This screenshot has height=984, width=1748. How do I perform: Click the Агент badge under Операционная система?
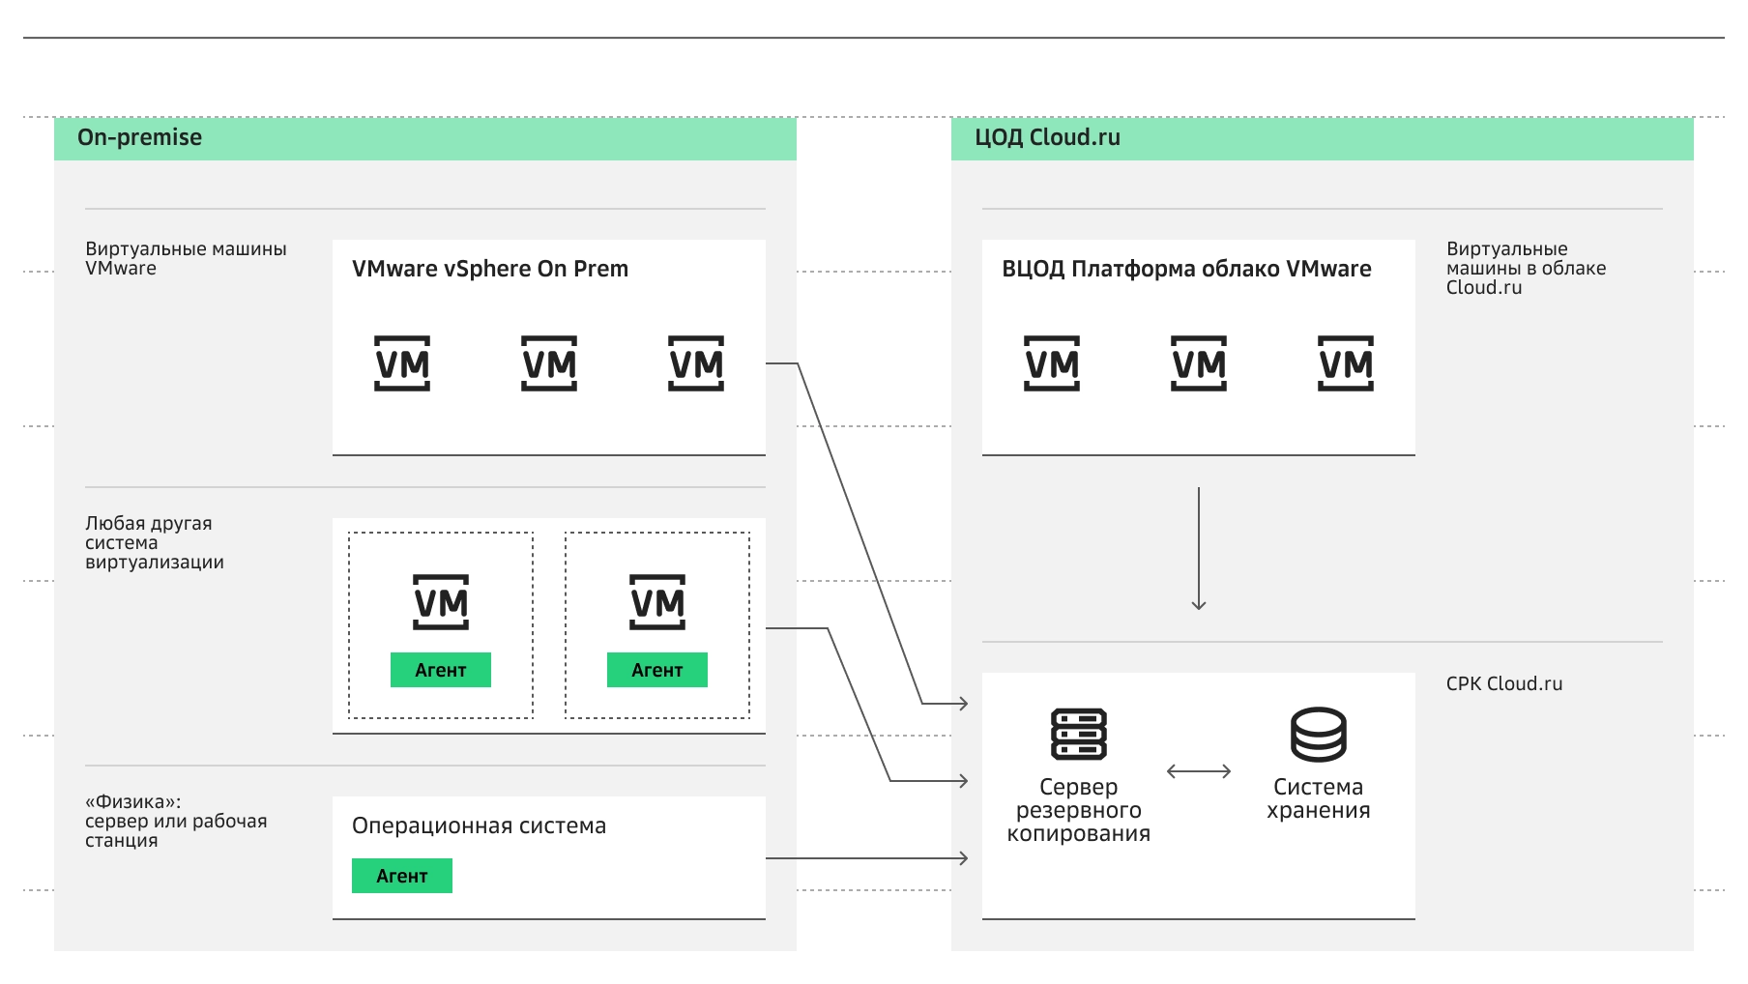click(x=402, y=876)
